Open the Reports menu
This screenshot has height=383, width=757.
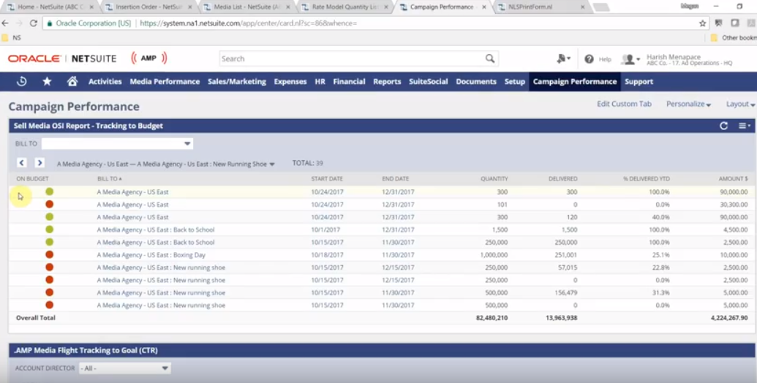click(387, 82)
